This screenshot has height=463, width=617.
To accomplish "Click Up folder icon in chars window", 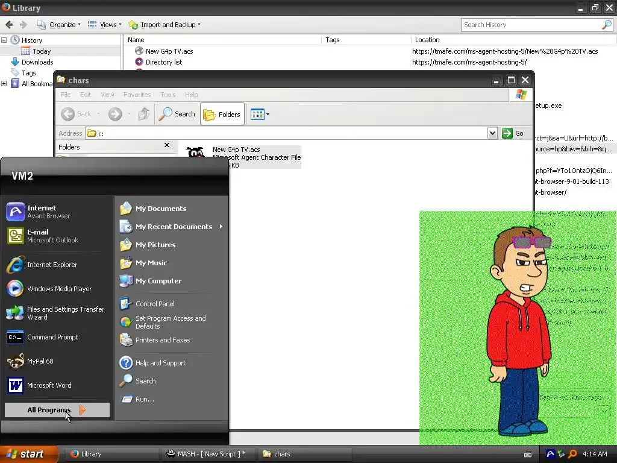I will (x=144, y=114).
